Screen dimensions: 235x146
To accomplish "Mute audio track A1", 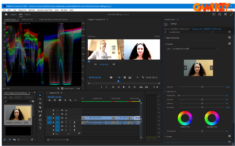I will coord(66,122).
